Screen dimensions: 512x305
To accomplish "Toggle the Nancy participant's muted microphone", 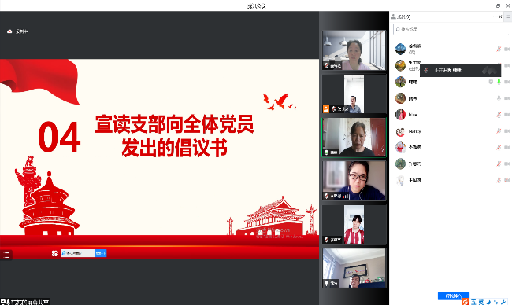I will click(499, 131).
